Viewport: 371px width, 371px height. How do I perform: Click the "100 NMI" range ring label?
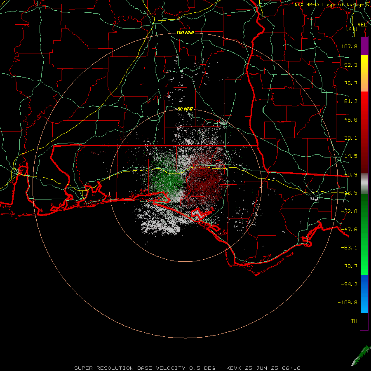pos(185,33)
